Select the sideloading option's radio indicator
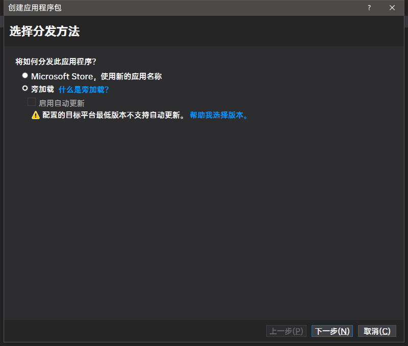The image size is (408, 346). point(25,88)
